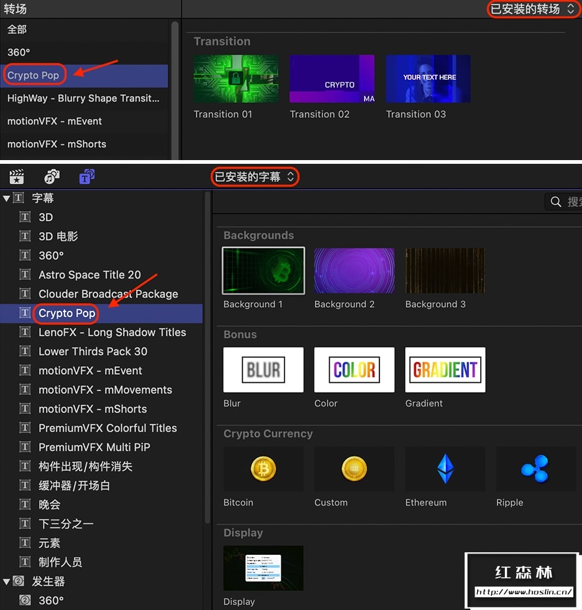This screenshot has height=610, width=582.
Task: Select 构件出现/构件消失 category
Action: point(101,466)
